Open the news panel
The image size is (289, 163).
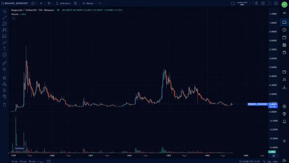point(284,45)
